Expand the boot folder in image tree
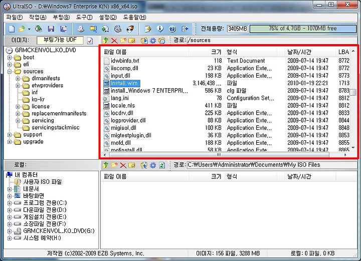Viewport: 361px width, 261px height. coord(10,58)
